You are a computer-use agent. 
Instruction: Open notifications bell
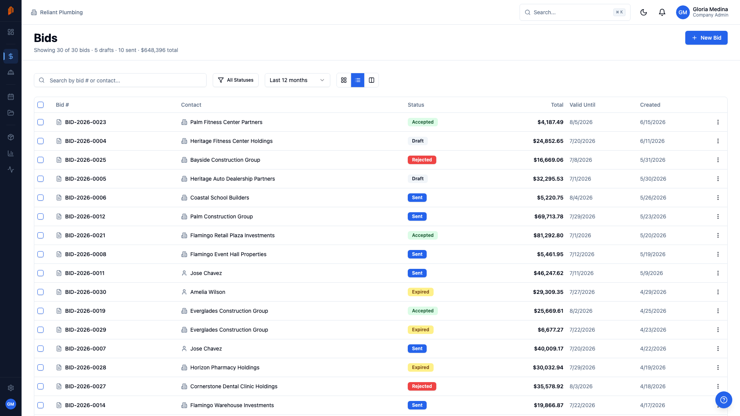pos(662,12)
